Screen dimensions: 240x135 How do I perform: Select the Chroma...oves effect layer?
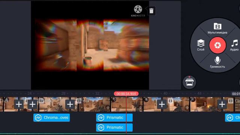52,117
